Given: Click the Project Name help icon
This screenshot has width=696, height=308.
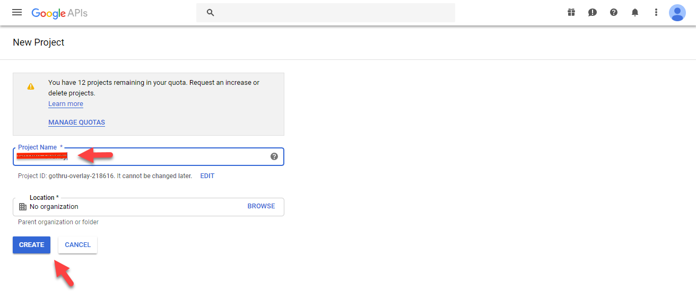Looking at the screenshot, I should pyautogui.click(x=274, y=156).
